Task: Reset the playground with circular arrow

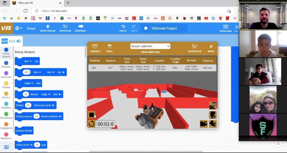Action: tap(91, 124)
